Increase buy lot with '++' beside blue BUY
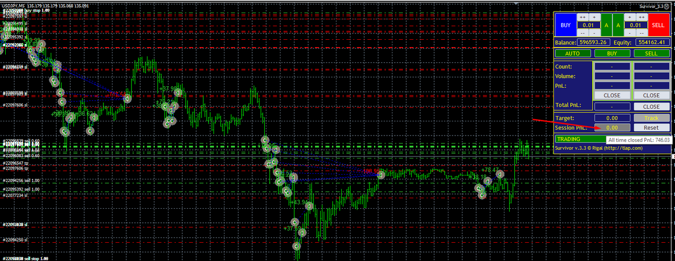The height and width of the screenshot is (261, 675). click(582, 17)
